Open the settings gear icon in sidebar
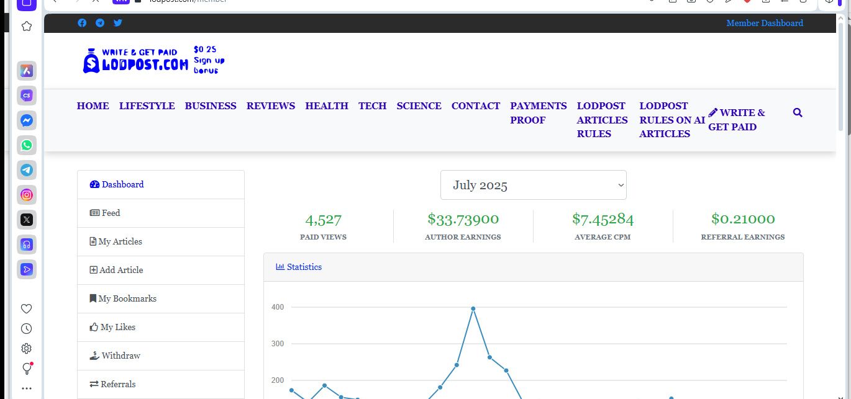The width and height of the screenshot is (851, 399). coord(27,349)
